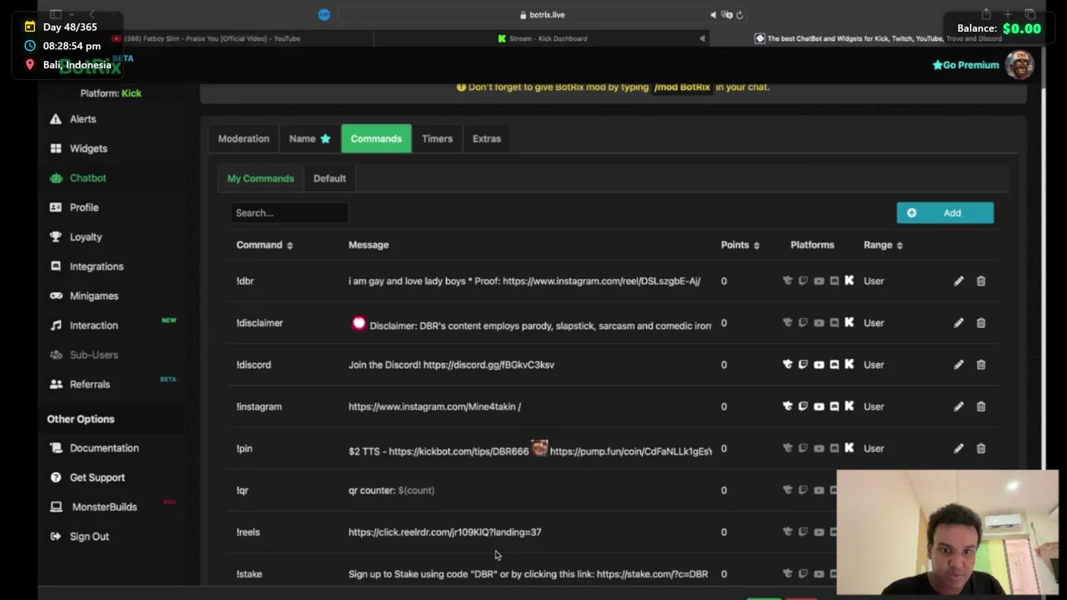Switch to the Name tab
The width and height of the screenshot is (1067, 600).
(x=309, y=138)
